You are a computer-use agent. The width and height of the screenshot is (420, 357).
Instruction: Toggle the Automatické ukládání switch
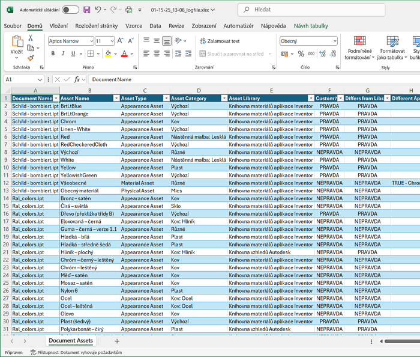click(x=70, y=10)
